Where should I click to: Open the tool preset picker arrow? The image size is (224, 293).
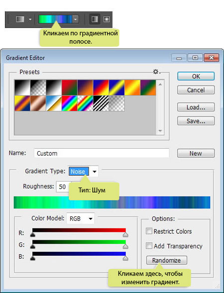30,19
